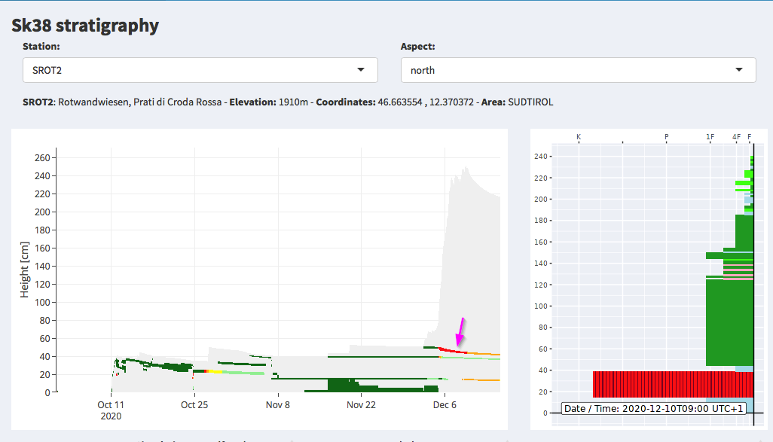This screenshot has width=773, height=442.
Task: Open the Aspect dropdown showing north
Action: (579, 70)
